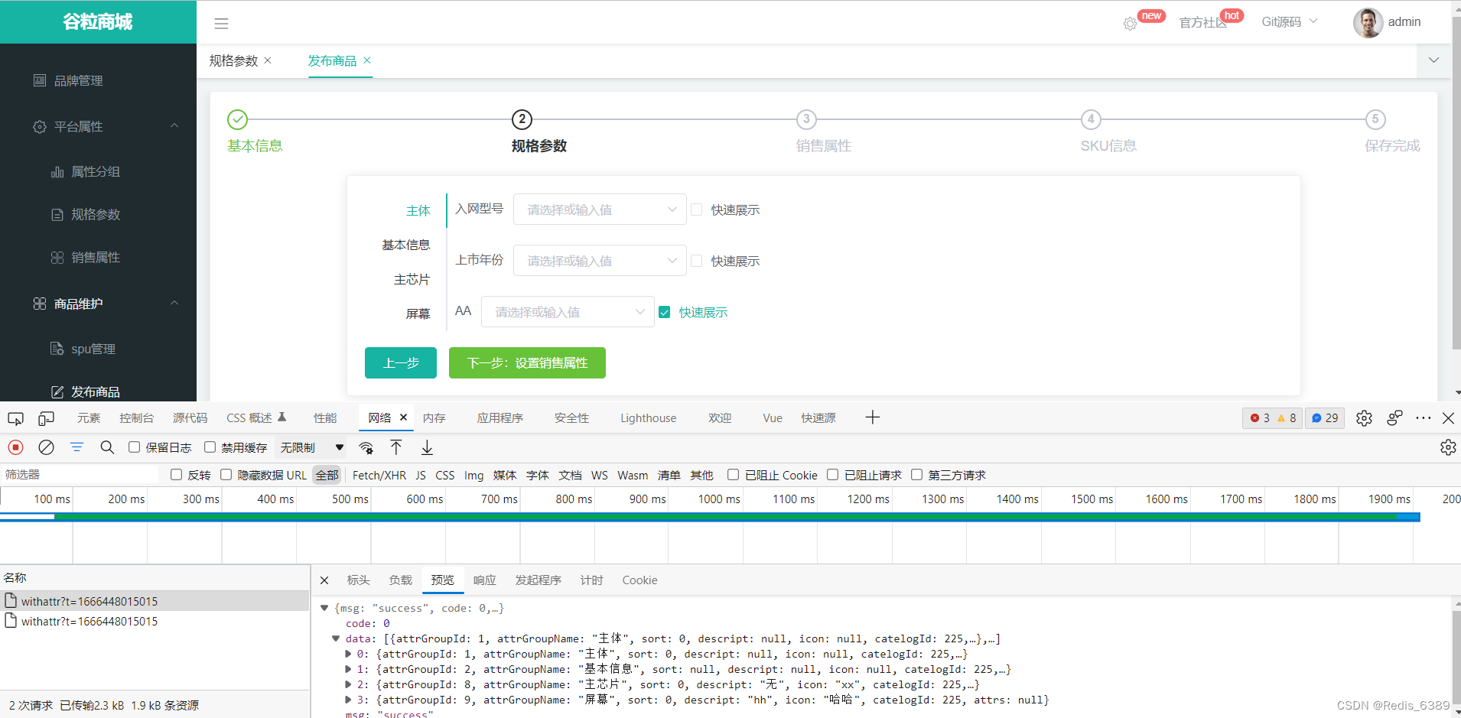Clear the network request list
Screen dimensions: 1461x718
click(x=46, y=447)
